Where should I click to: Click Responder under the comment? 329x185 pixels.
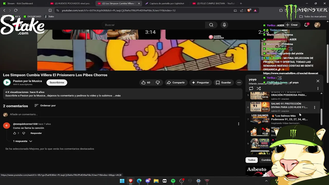point(36,133)
